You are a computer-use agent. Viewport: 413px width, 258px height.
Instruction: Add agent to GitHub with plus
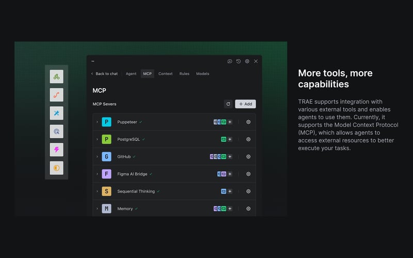pyautogui.click(x=230, y=157)
